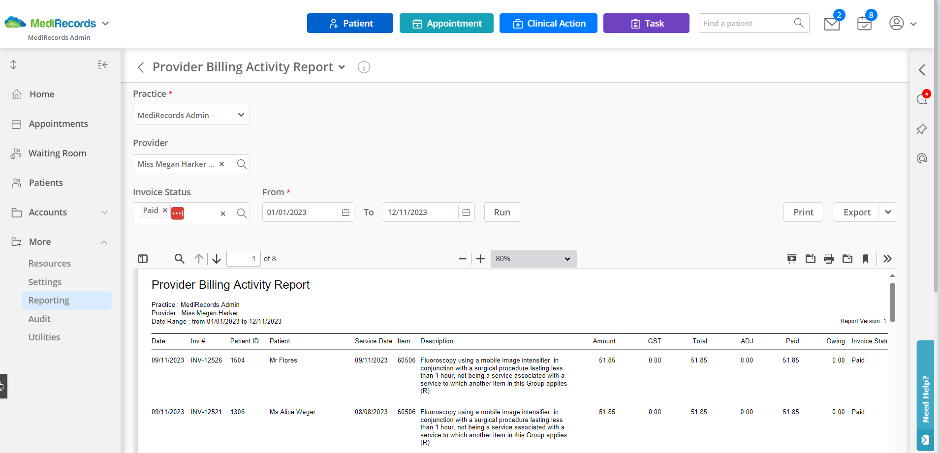Select Reporting under More
Image resolution: width=940 pixels, height=453 pixels.
(x=67, y=301)
